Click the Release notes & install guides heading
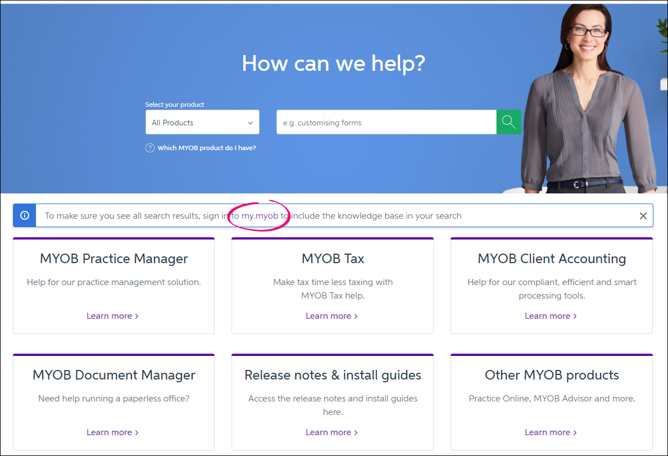 pyautogui.click(x=333, y=375)
